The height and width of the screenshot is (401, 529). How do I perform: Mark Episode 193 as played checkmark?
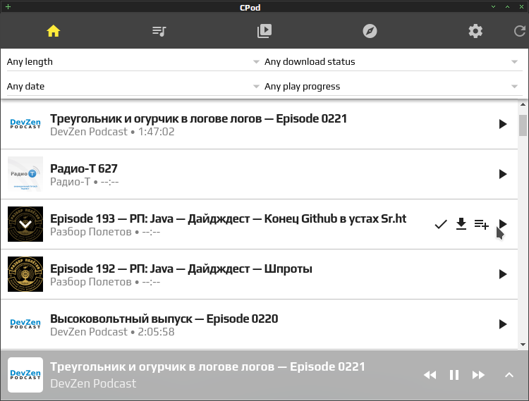(x=441, y=224)
